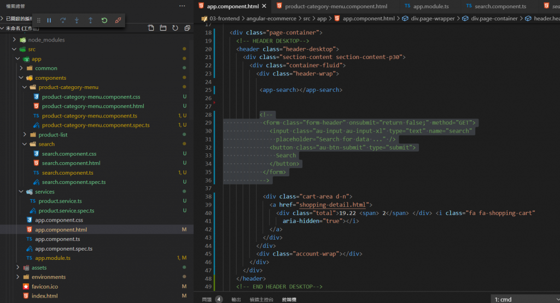Disconnect the debugger
Viewport: 560px width, 303px height.
pos(118,20)
